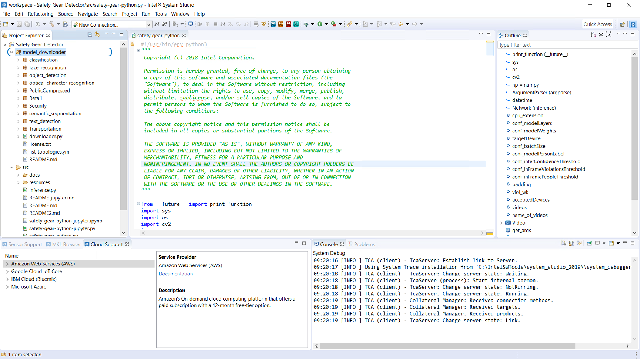Click the Outline vertical scrollbar
The image size is (641, 359).
tap(634, 128)
